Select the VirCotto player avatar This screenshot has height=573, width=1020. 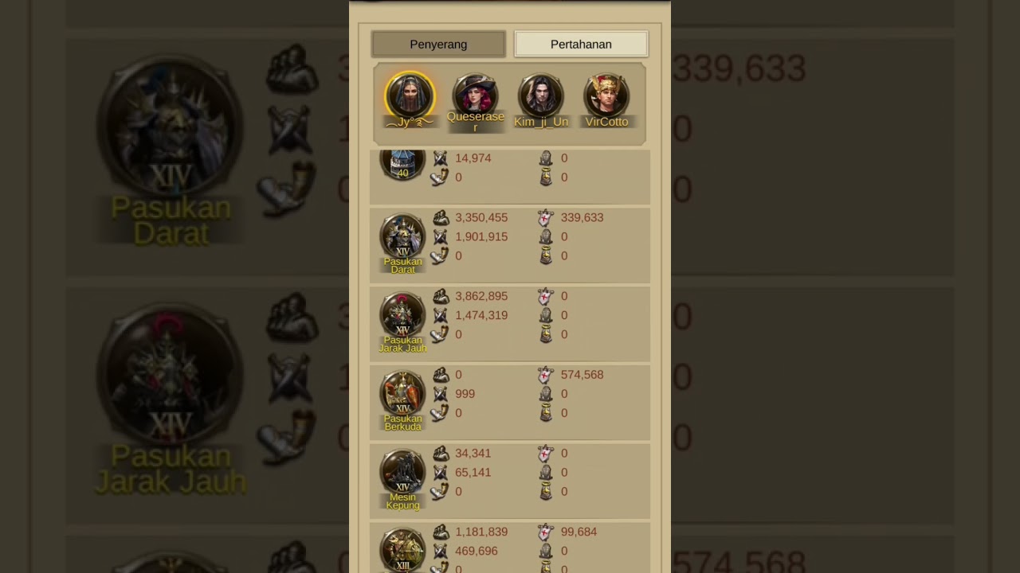pyautogui.click(x=606, y=95)
